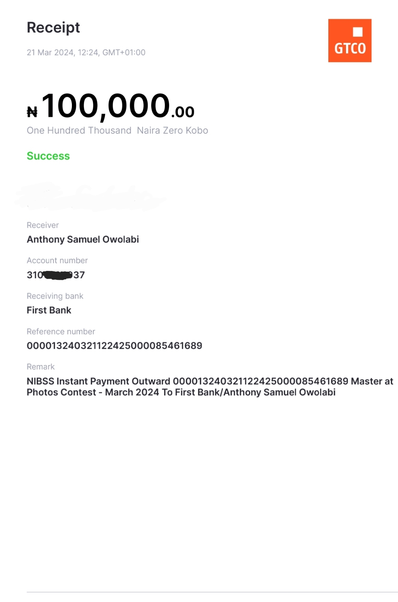The width and height of the screenshot is (398, 602).
Task: Click the green Success status
Action: 48,156
